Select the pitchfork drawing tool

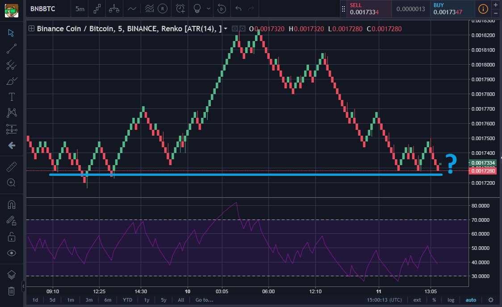coord(12,65)
